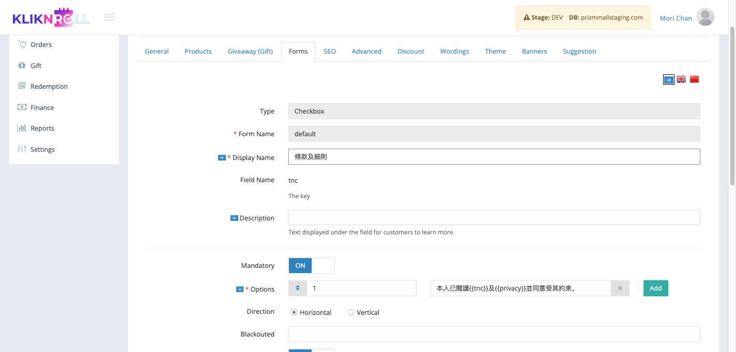Click the Form Name field
The width and height of the screenshot is (736, 352).
click(x=494, y=134)
